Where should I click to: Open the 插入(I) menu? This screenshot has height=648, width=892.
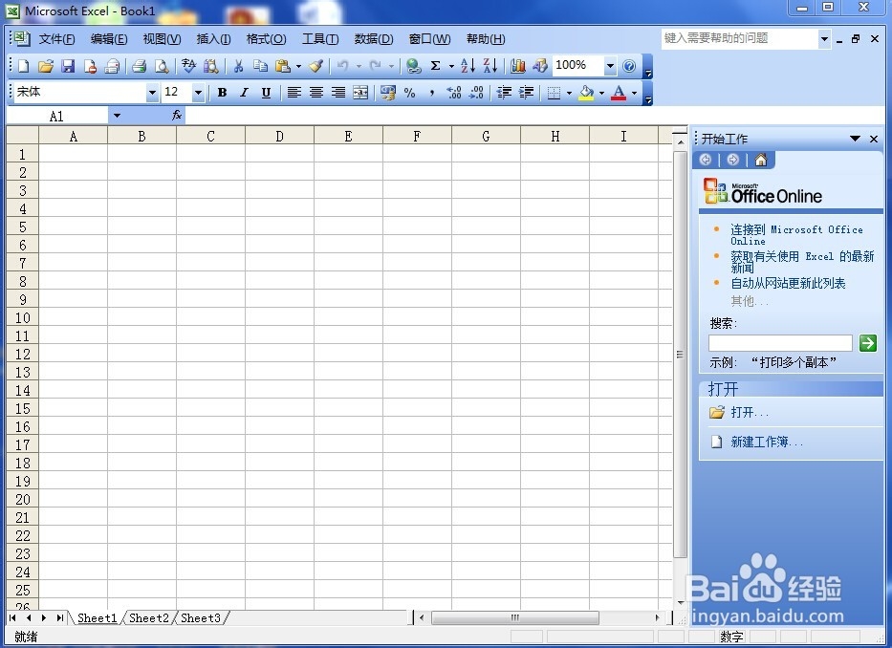coord(213,38)
